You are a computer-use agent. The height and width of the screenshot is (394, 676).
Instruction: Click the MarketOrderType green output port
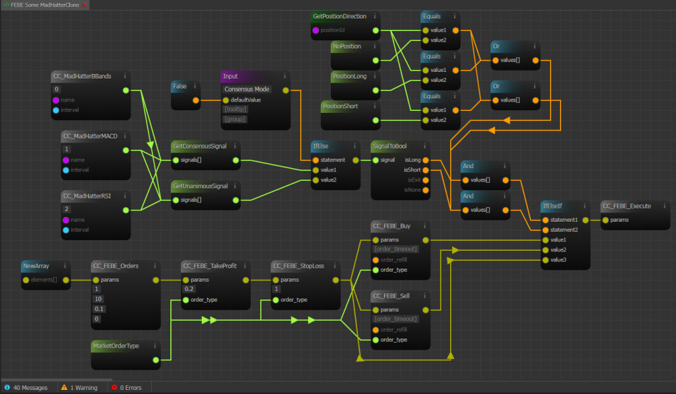tap(156, 360)
